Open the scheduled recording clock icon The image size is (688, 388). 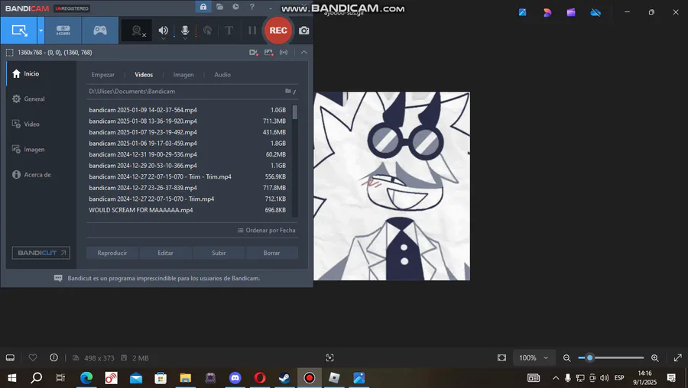coord(236,7)
